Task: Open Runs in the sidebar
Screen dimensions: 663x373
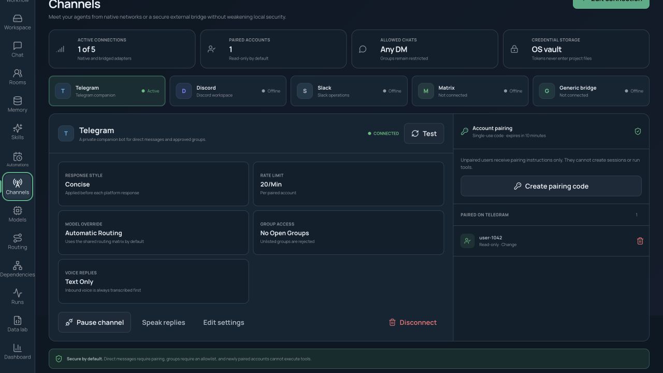Action: point(17,297)
